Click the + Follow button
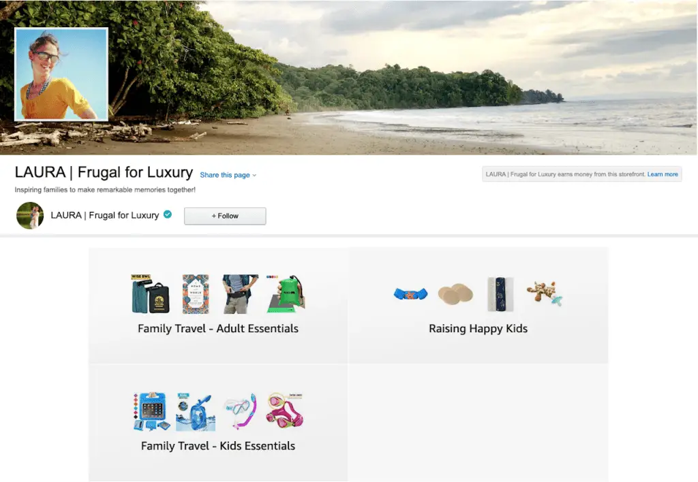 (225, 216)
